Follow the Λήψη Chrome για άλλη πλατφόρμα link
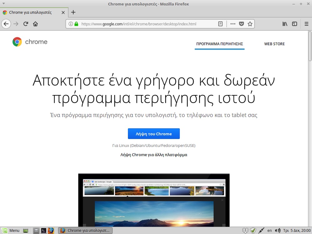The height and width of the screenshot is (234, 312). 154,155
